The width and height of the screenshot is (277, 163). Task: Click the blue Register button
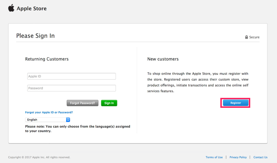tap(235, 103)
